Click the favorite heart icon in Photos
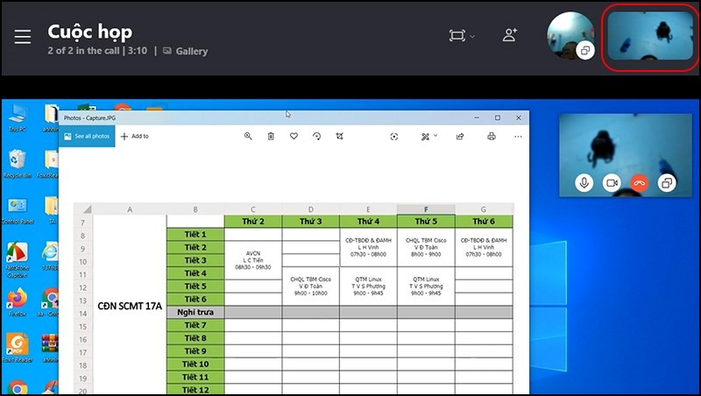This screenshot has width=701, height=396. (x=294, y=137)
